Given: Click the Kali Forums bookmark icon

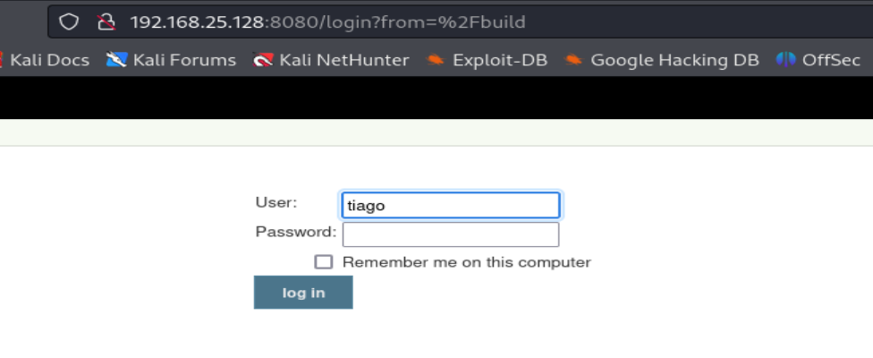Looking at the screenshot, I should click(x=117, y=60).
